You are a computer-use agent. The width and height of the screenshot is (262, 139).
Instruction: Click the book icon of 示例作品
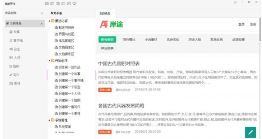(x=7, y=23)
